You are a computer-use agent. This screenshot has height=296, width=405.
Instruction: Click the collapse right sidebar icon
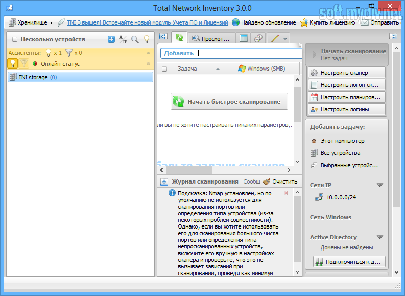pos(393,36)
